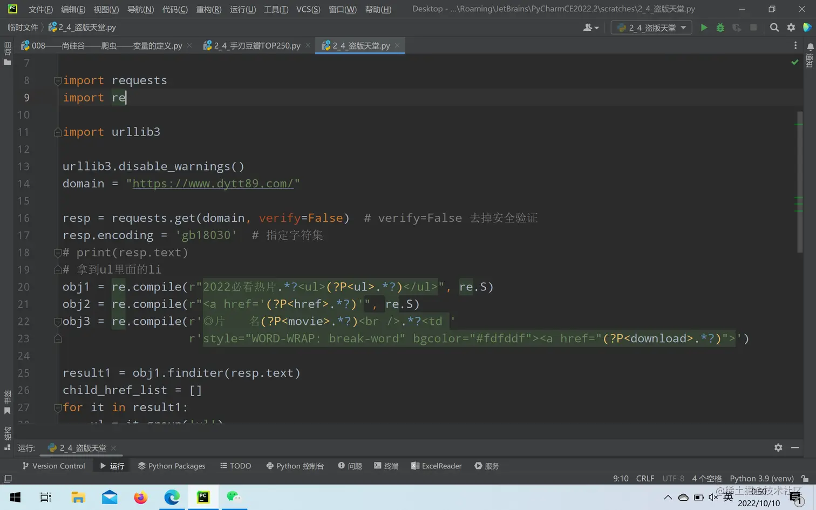Open the Structure tool window icon
Screen dimensions: 816x510
[7, 447]
